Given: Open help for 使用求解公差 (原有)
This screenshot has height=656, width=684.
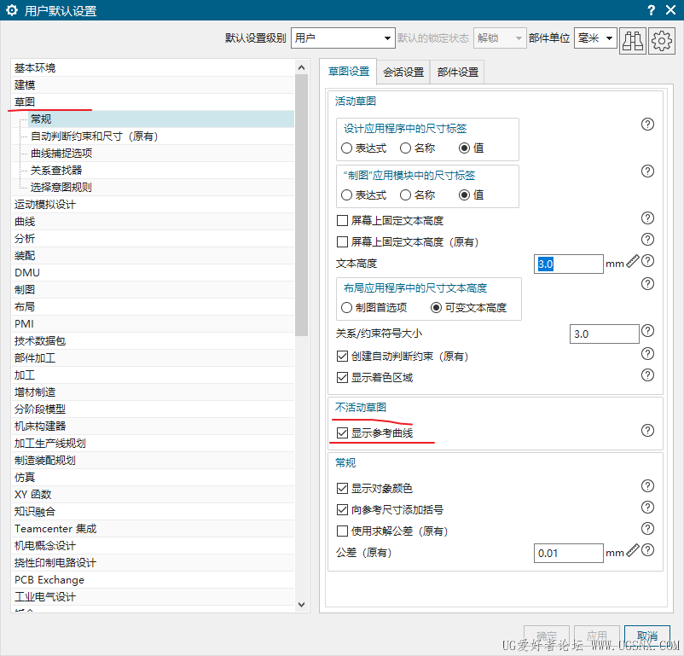Looking at the screenshot, I should point(647,529).
